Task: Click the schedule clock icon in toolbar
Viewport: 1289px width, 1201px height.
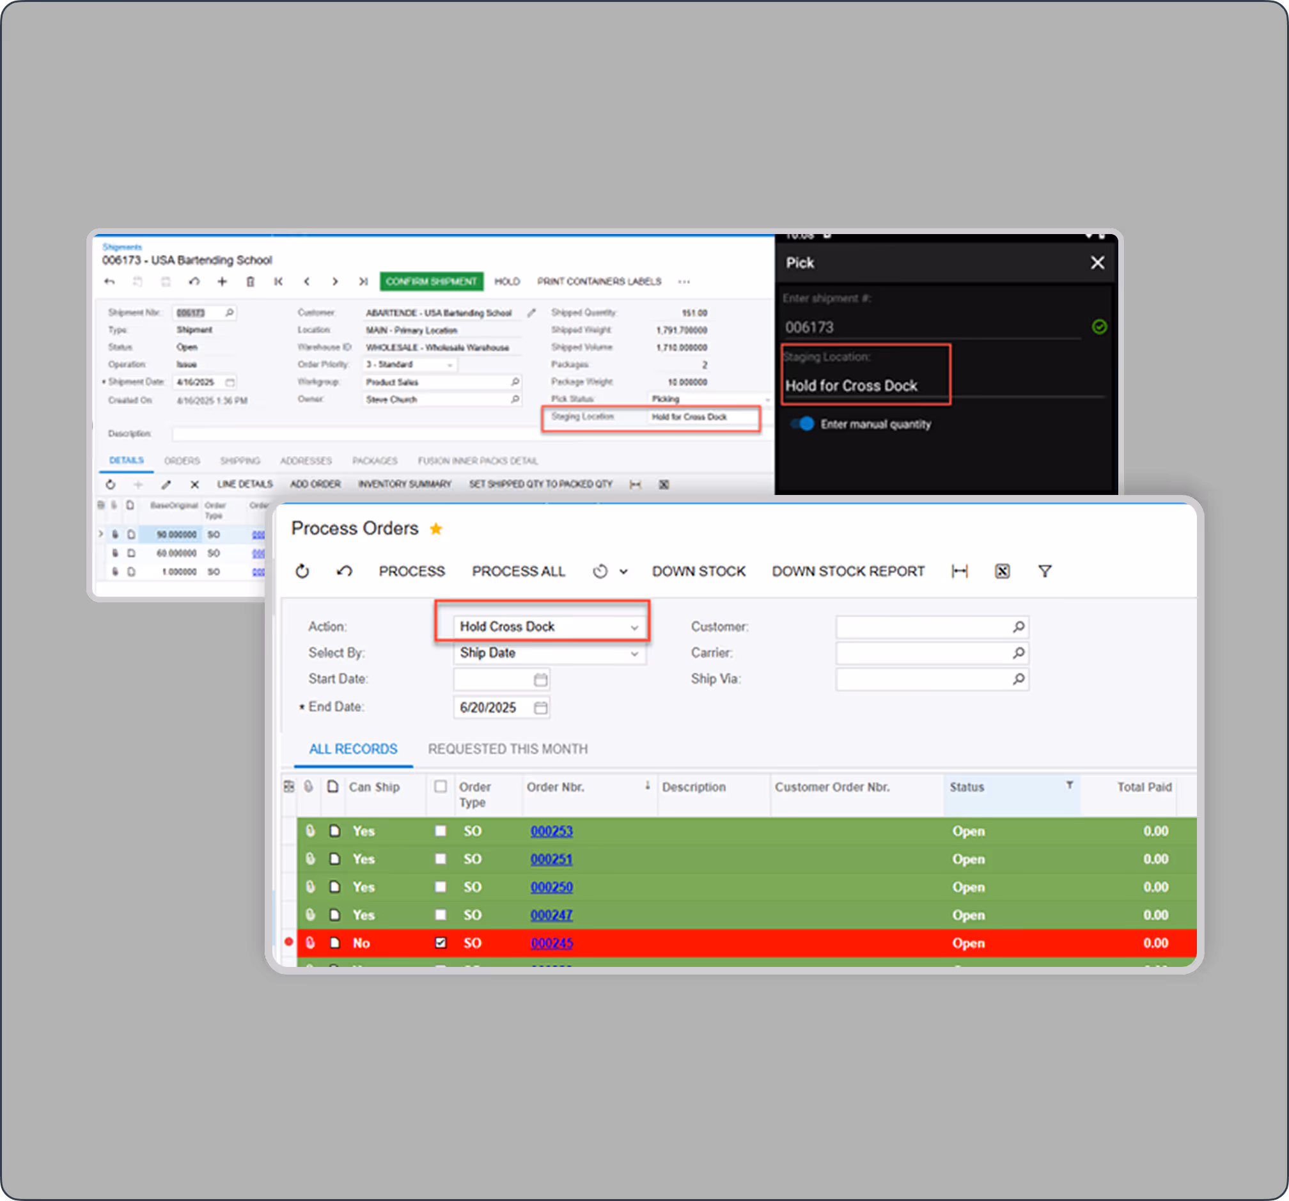Action: [600, 571]
